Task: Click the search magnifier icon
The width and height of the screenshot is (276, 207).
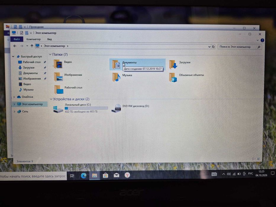Action: tap(259, 47)
